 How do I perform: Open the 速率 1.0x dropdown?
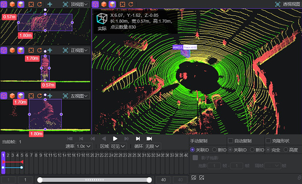click(x=83, y=146)
